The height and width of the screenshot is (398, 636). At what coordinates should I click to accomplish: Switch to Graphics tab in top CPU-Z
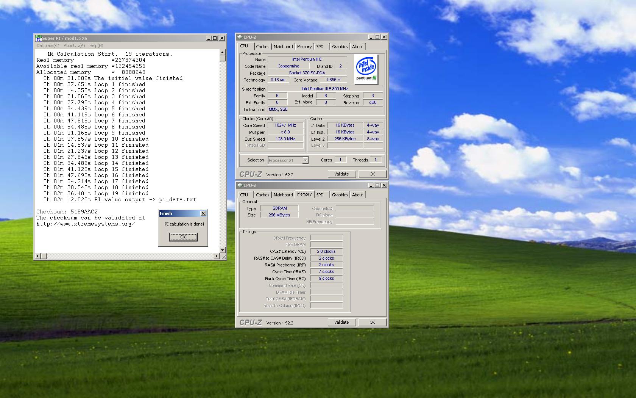click(x=340, y=47)
